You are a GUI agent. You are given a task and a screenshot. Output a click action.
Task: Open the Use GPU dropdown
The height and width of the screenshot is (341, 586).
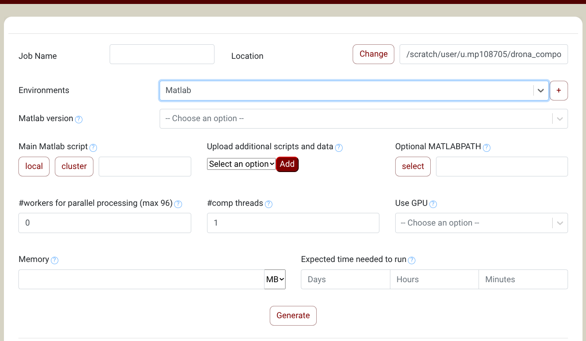(481, 223)
